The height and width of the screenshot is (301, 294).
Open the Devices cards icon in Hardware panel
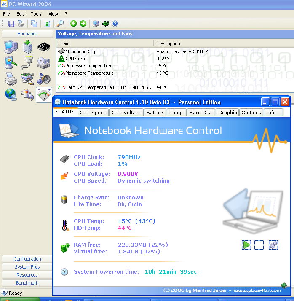[x=27, y=79]
